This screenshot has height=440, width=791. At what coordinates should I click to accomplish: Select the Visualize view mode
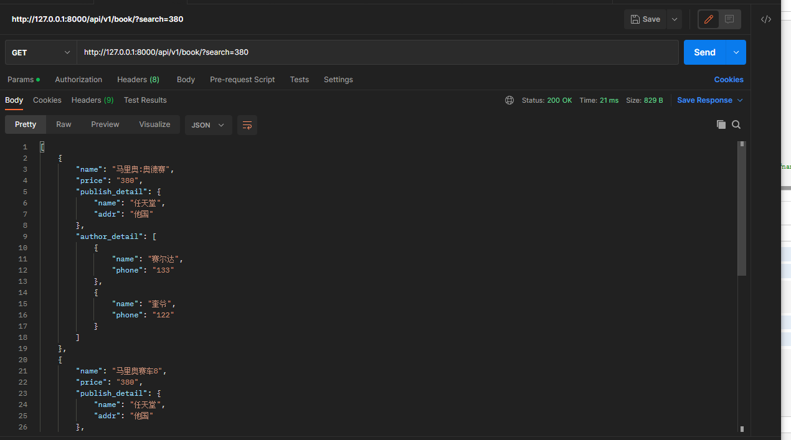point(154,124)
